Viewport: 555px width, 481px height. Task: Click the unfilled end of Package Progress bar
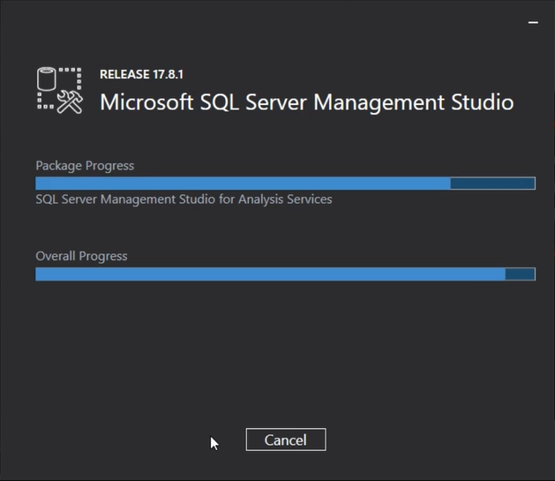pos(492,184)
